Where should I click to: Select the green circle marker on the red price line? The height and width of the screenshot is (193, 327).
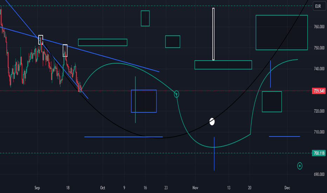point(176,94)
